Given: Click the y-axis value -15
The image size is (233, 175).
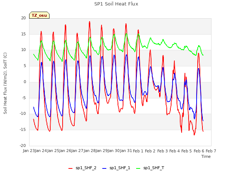Looking at the screenshot, I should pos(23,130).
